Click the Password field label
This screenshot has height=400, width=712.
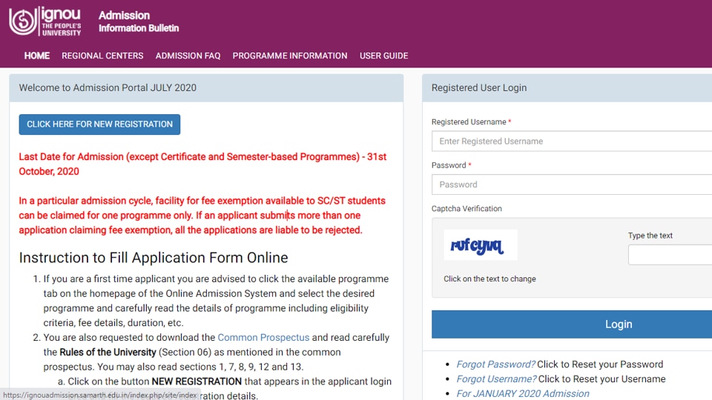[449, 165]
